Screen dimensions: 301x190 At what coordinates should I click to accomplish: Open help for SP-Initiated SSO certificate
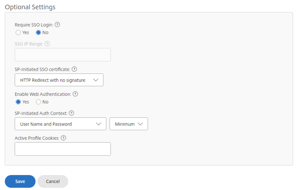point(74,69)
